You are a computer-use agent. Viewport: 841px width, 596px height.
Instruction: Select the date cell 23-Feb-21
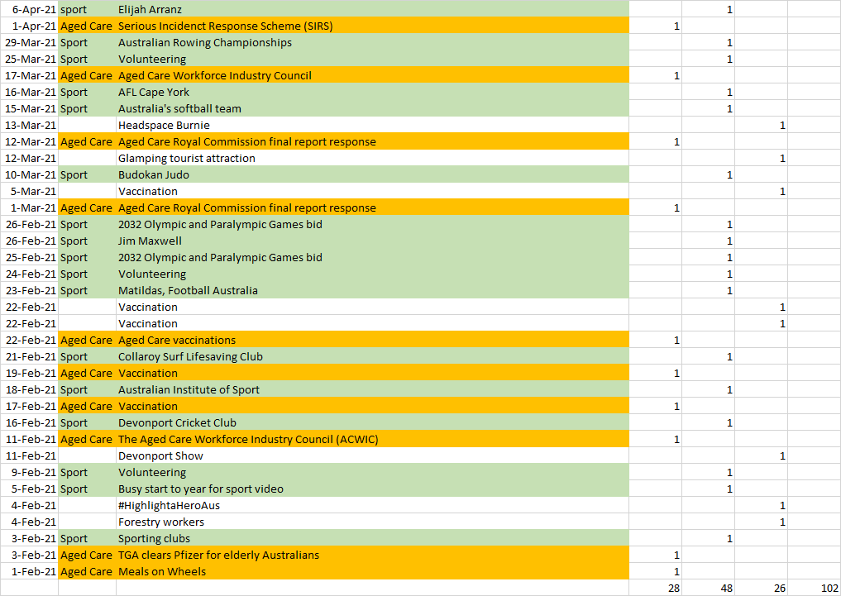(x=29, y=290)
